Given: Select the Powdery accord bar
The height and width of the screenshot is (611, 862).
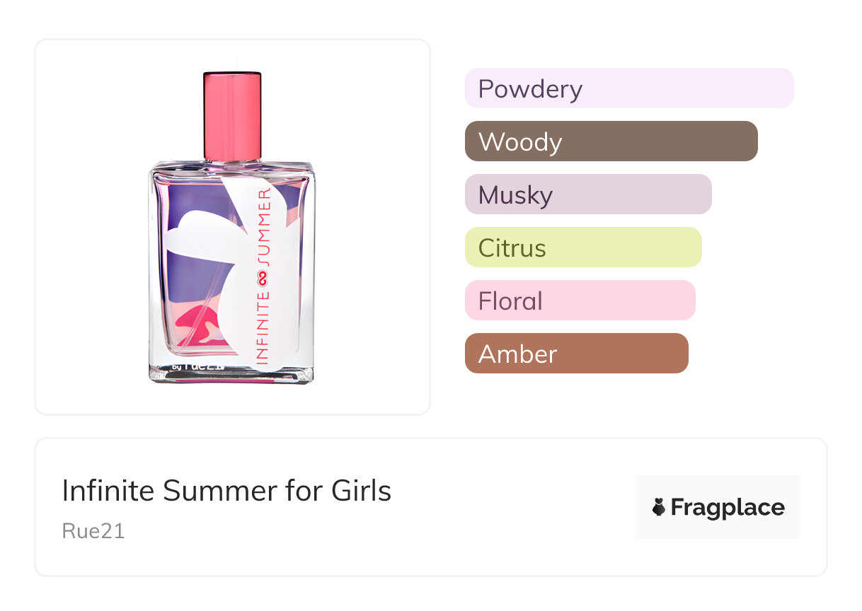Looking at the screenshot, I should 628,88.
